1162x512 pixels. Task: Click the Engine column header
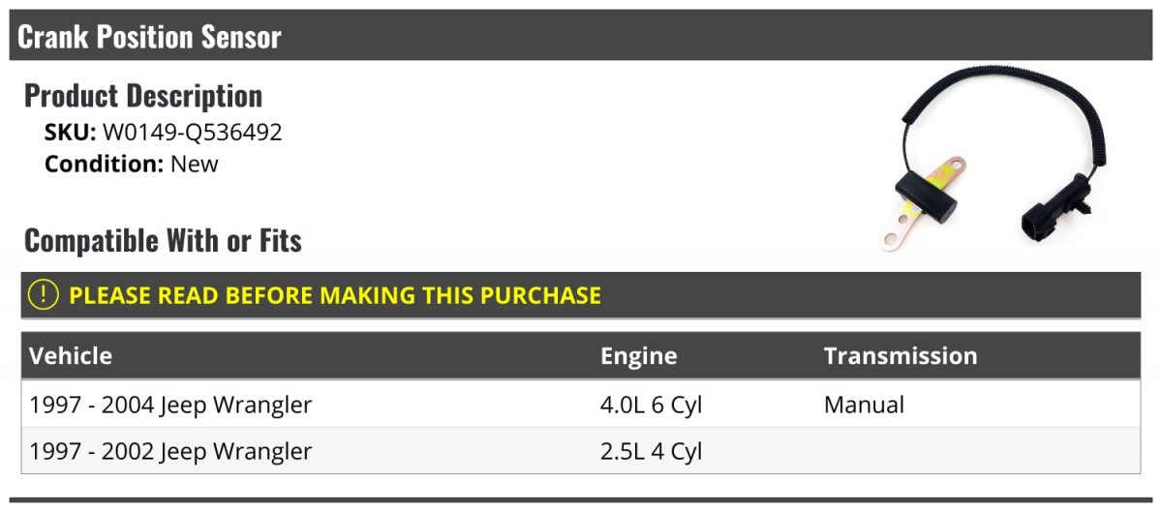pos(638,355)
